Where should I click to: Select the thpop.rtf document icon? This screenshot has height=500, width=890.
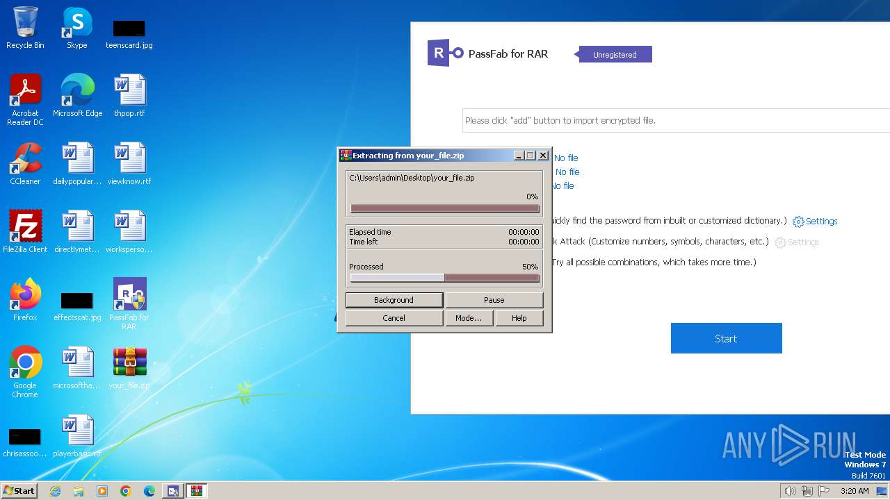pos(129,96)
